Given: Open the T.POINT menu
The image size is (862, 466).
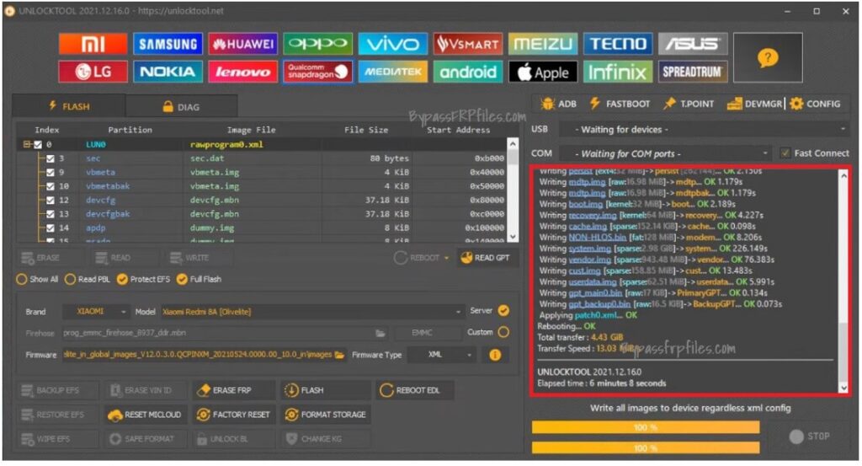Looking at the screenshot, I should click(x=689, y=104).
